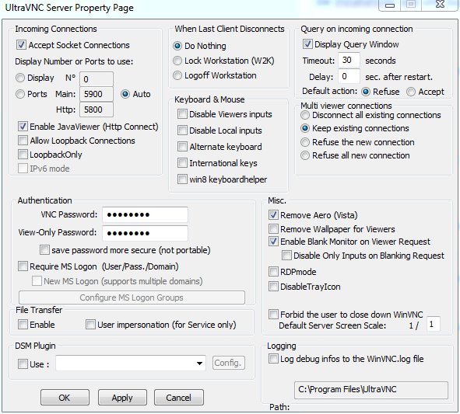This screenshot has height=414, width=460.
Task: Open the DSM Plugin dropdown list
Action: click(x=199, y=364)
